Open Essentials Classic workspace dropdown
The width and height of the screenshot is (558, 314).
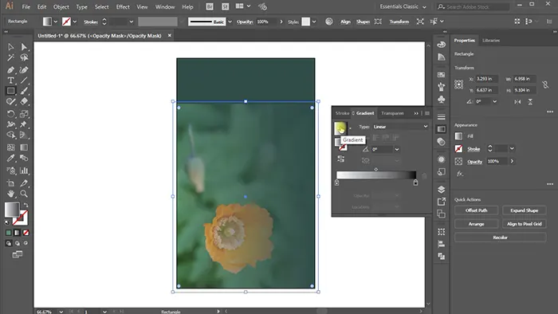point(403,6)
